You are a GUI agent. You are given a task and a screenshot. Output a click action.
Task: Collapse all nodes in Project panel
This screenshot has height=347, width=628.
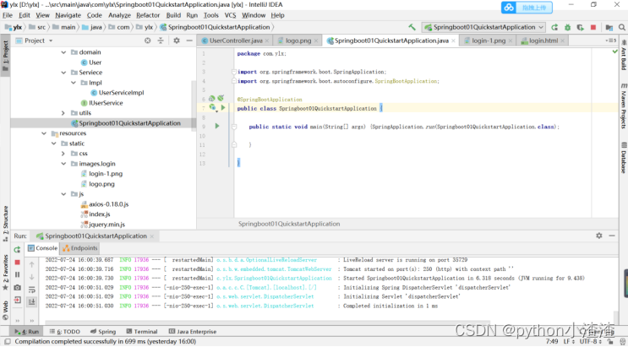(161, 41)
